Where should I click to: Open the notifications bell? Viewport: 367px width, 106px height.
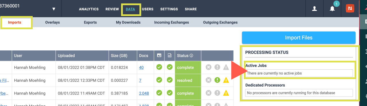pyautogui.click(x=332, y=9)
